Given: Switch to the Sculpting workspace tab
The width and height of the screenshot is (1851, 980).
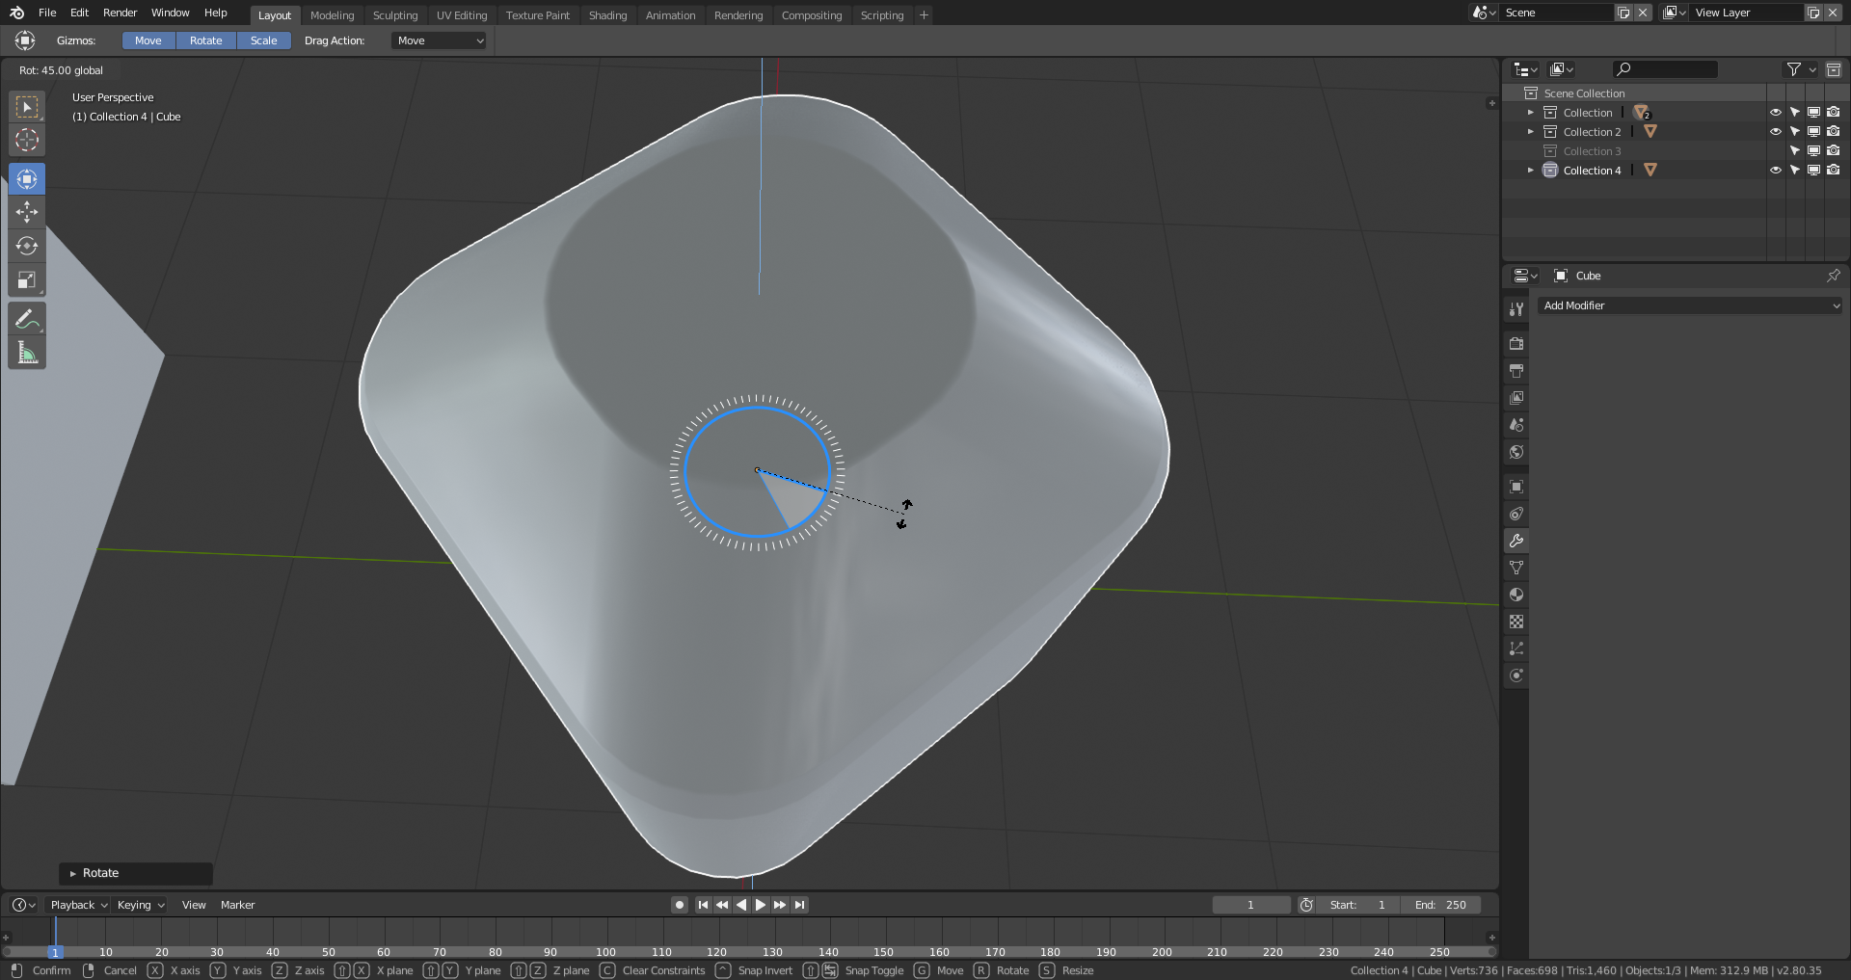Looking at the screenshot, I should point(395,15).
